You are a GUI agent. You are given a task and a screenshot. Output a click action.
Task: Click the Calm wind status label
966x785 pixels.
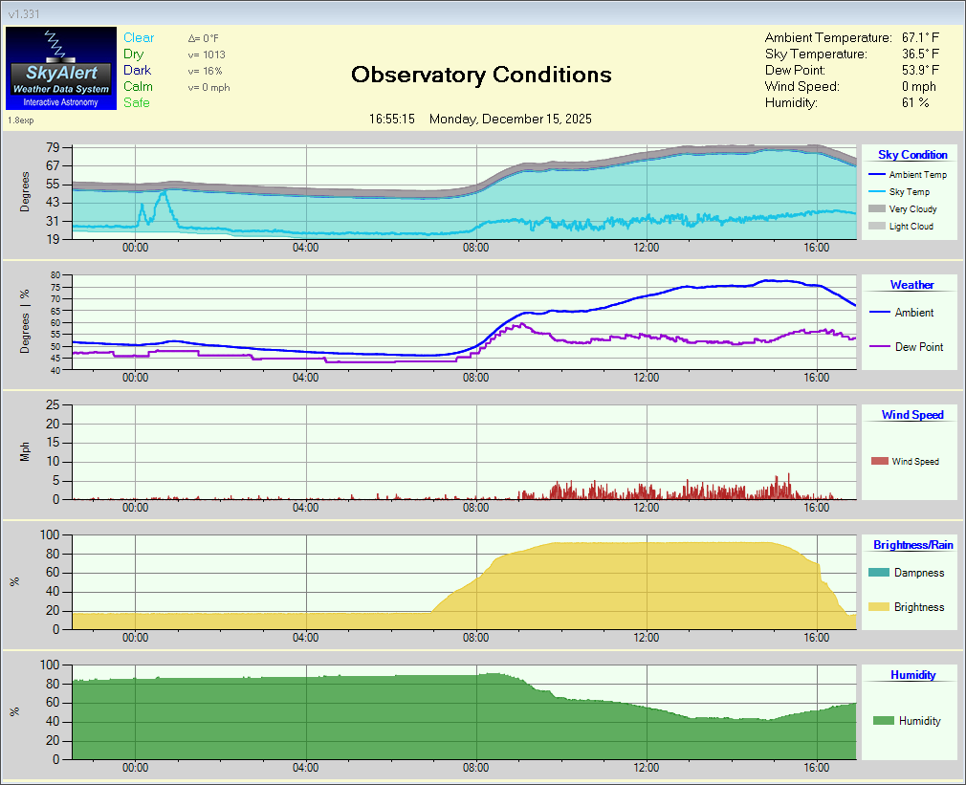click(138, 87)
